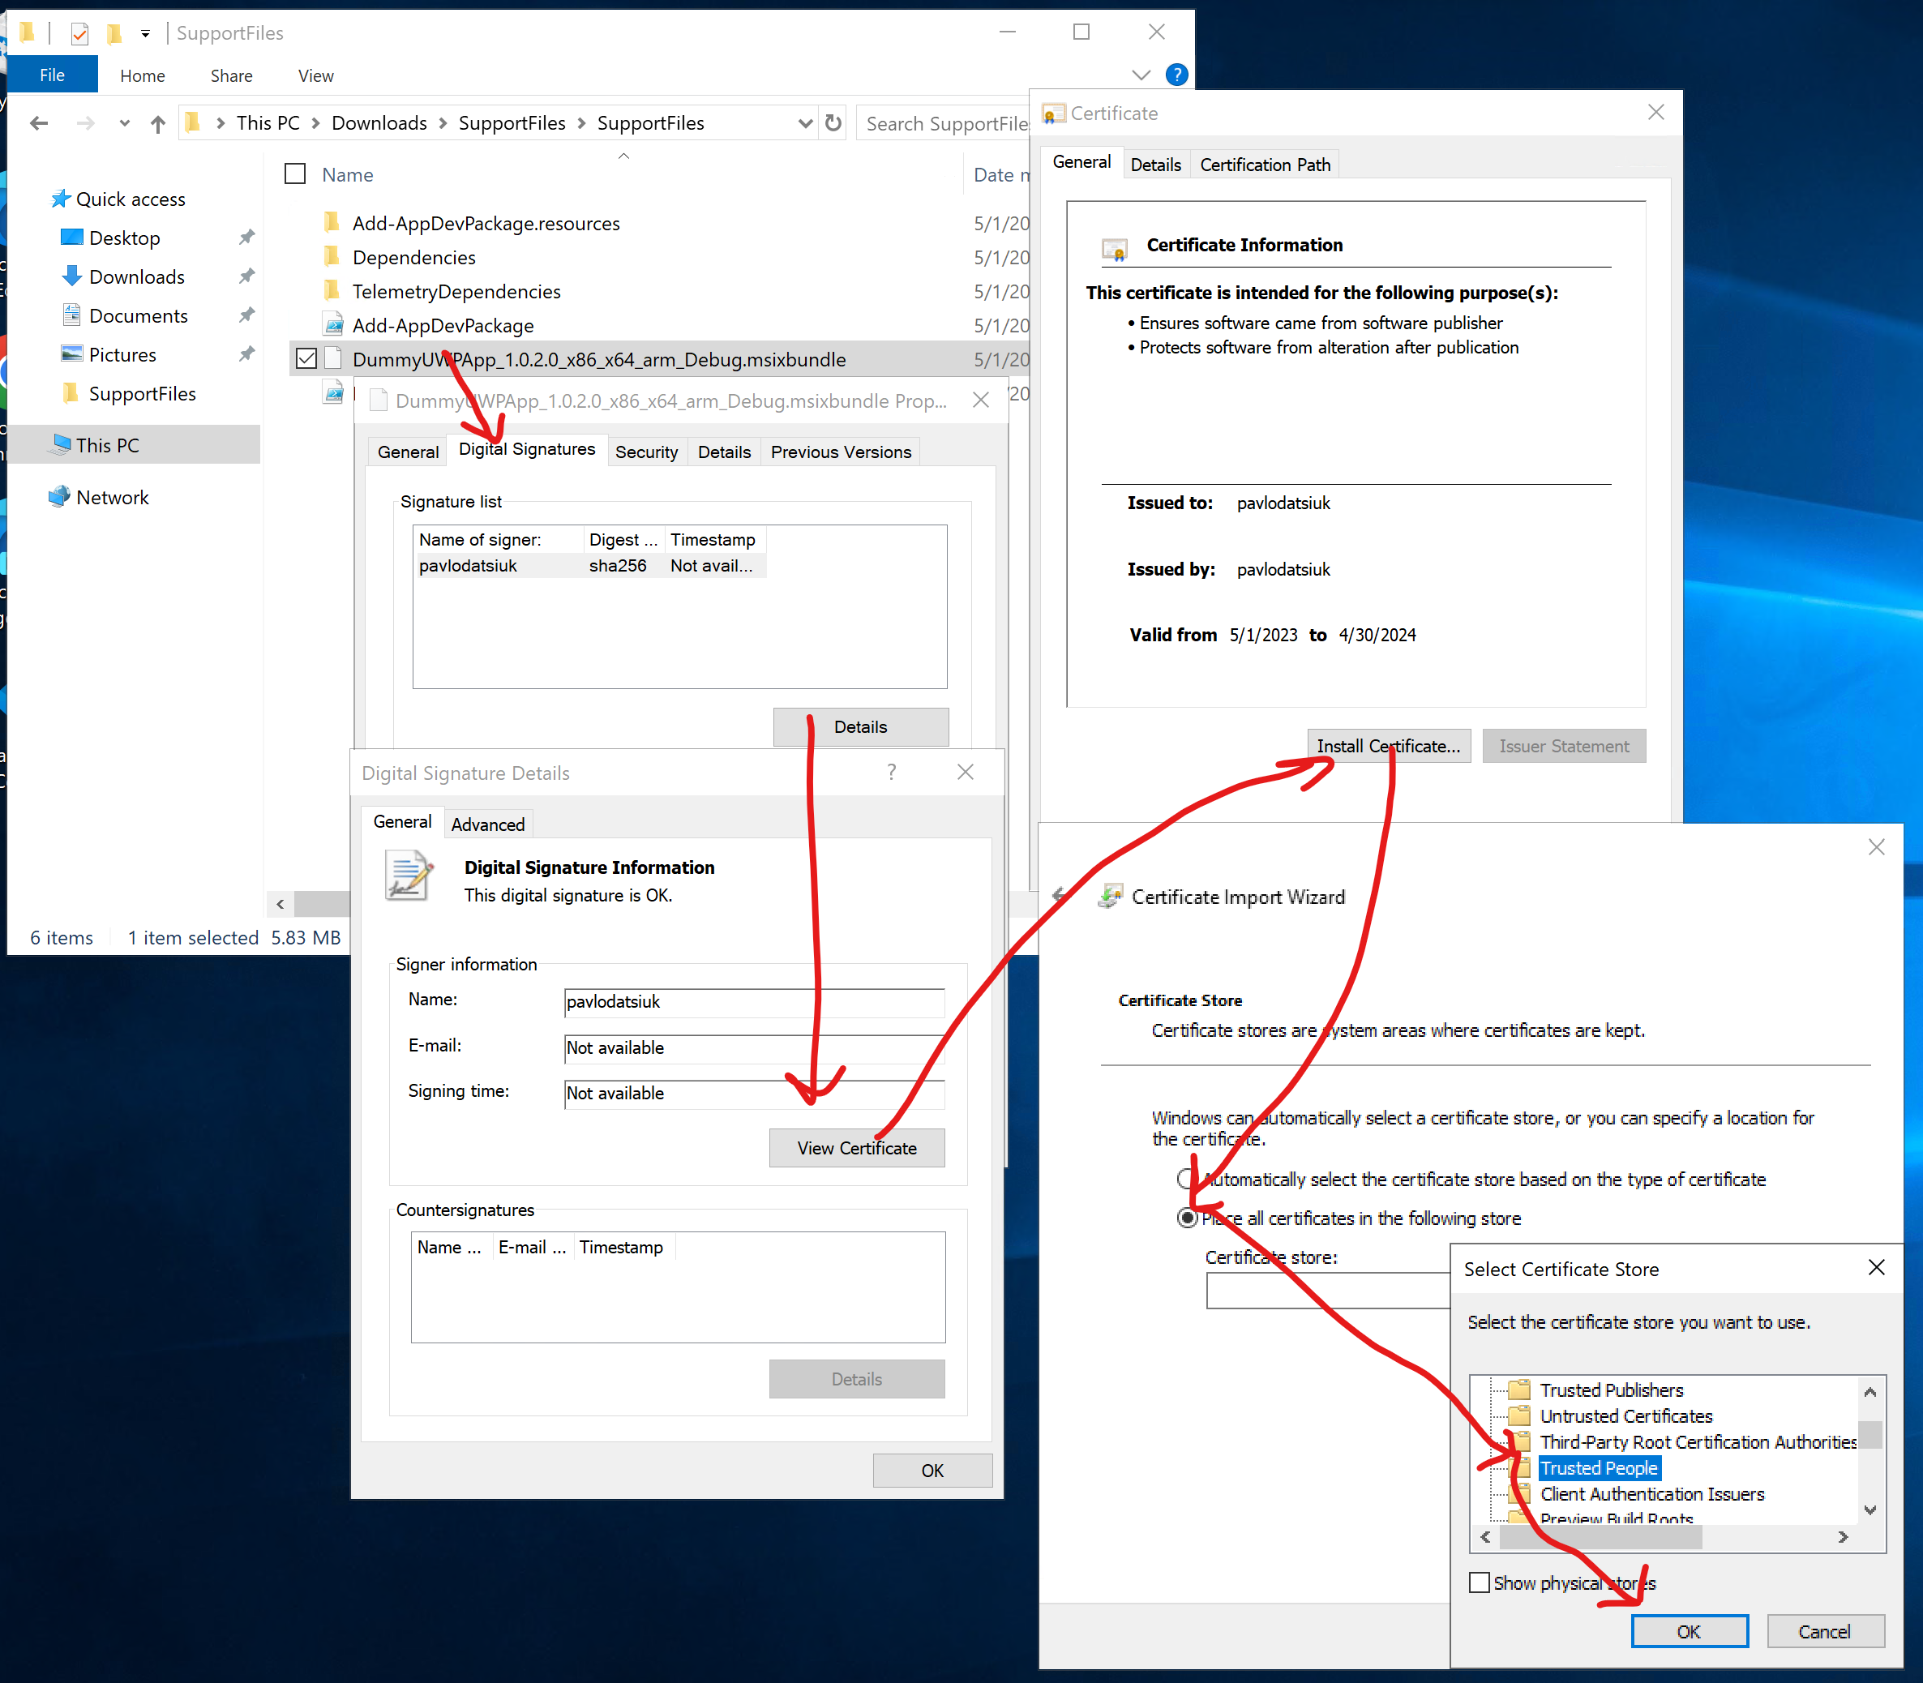Open the Advanced tab in Signature Details
The height and width of the screenshot is (1683, 1923).
click(487, 824)
